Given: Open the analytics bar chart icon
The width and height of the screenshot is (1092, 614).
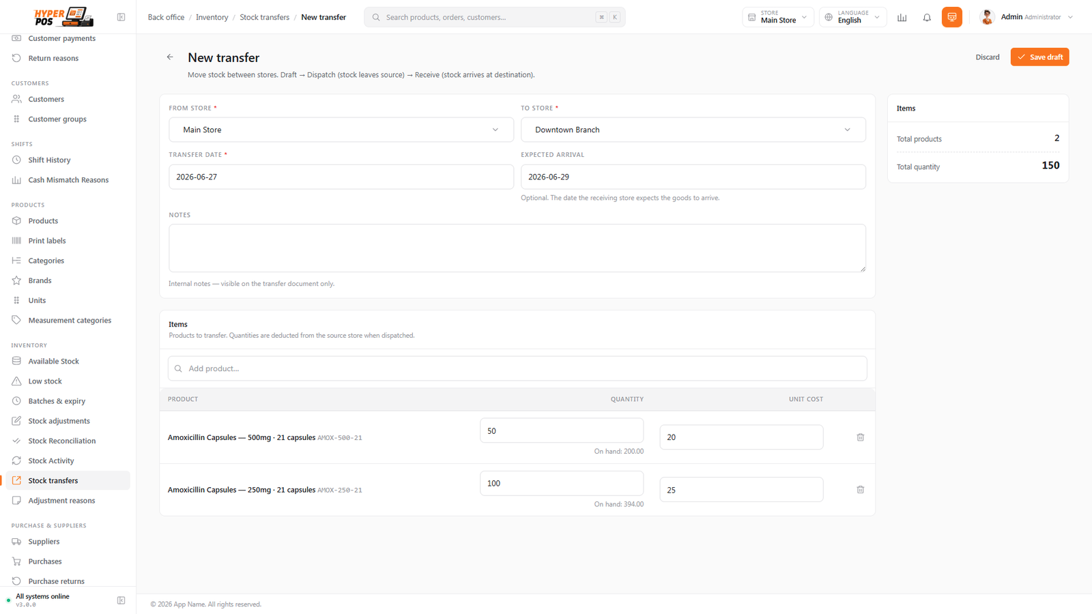Looking at the screenshot, I should 902,17.
